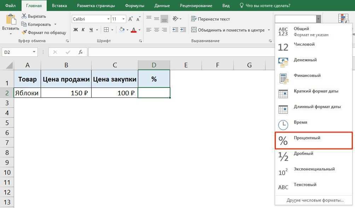Toggle bold formatting with Ж
Screen dimensions: 355x208
point(75,30)
